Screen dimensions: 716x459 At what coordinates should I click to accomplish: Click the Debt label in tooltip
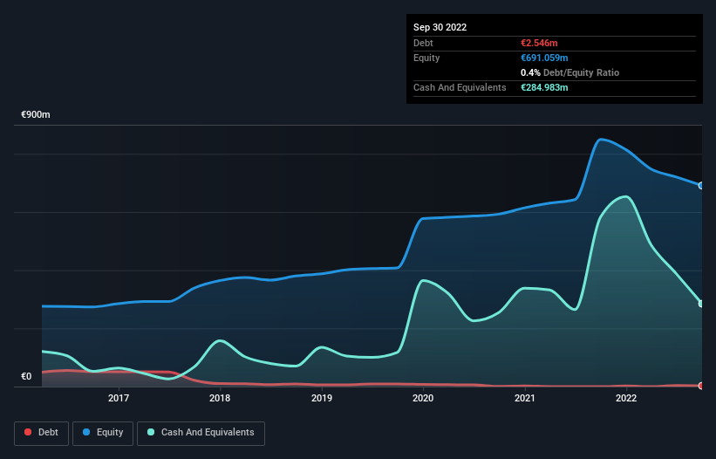tap(423, 43)
